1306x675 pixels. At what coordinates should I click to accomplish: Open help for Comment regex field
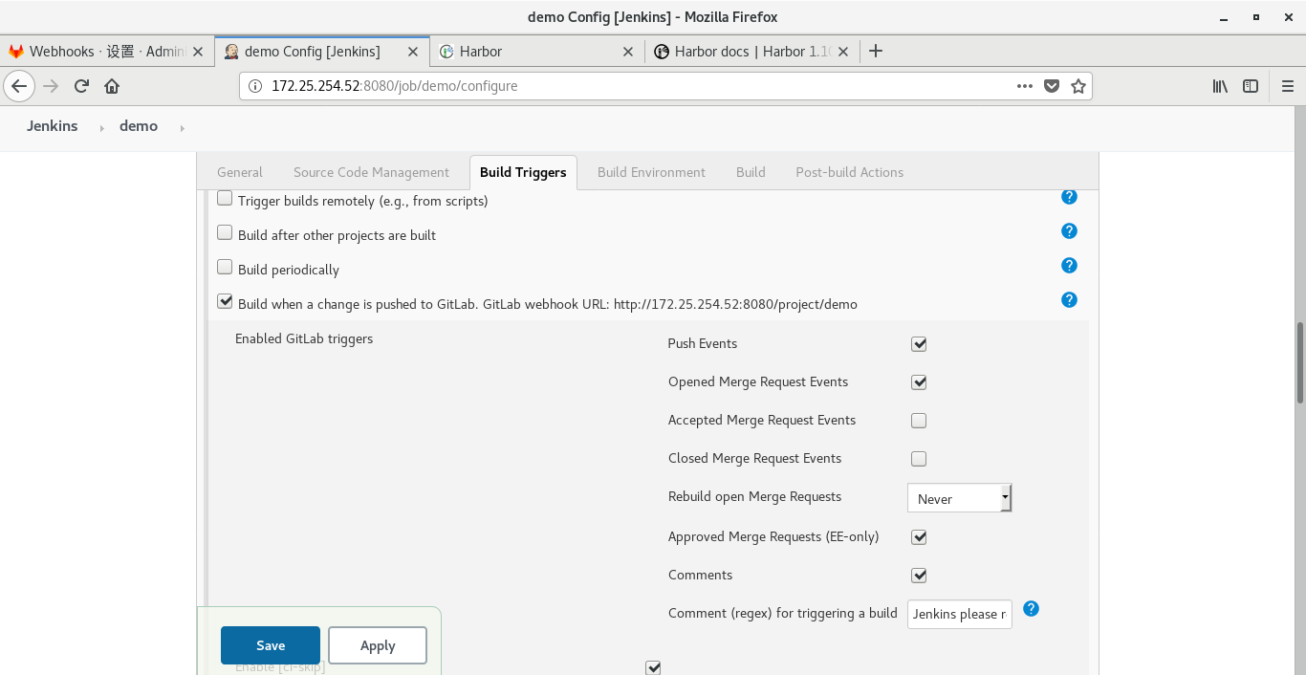pos(1031,609)
